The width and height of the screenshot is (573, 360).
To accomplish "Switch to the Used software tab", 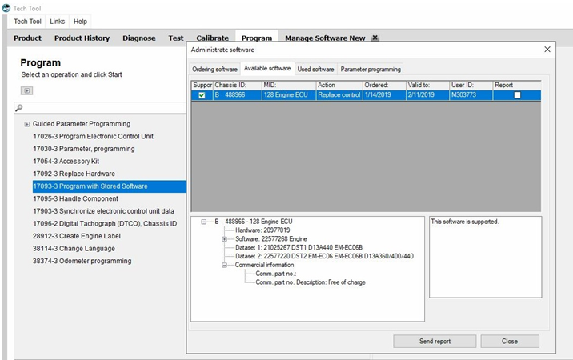I will pos(315,70).
